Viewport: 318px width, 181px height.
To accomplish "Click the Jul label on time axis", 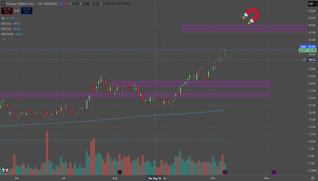I will (x=63, y=178).
